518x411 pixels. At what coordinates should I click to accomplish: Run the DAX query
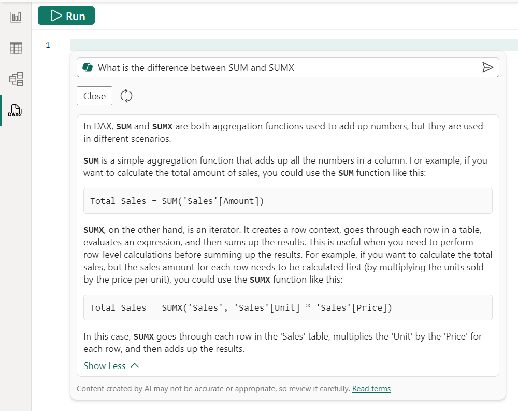click(x=66, y=16)
